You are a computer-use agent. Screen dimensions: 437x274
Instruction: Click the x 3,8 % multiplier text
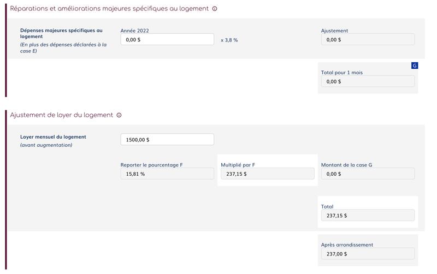[229, 40]
